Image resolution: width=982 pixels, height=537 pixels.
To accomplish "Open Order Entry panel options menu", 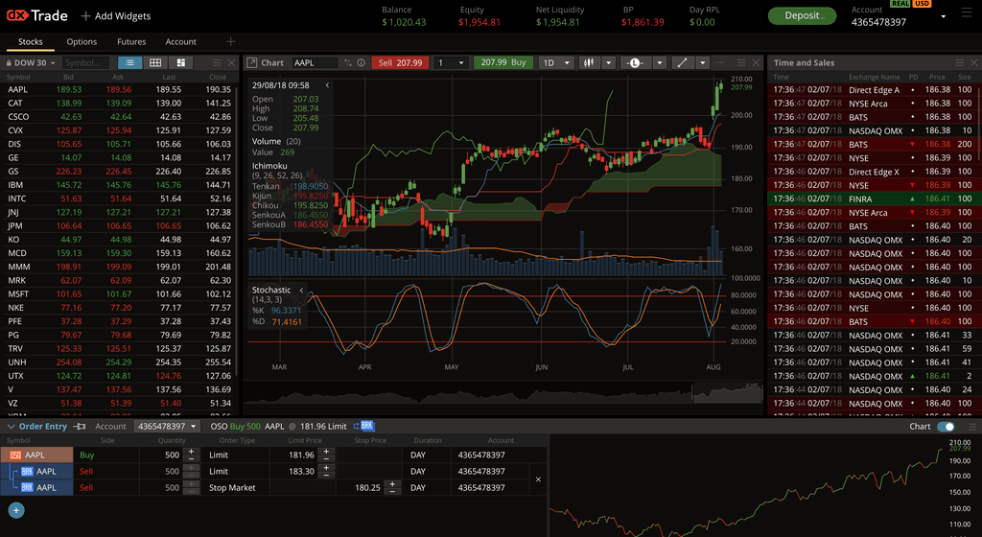I will point(972,426).
